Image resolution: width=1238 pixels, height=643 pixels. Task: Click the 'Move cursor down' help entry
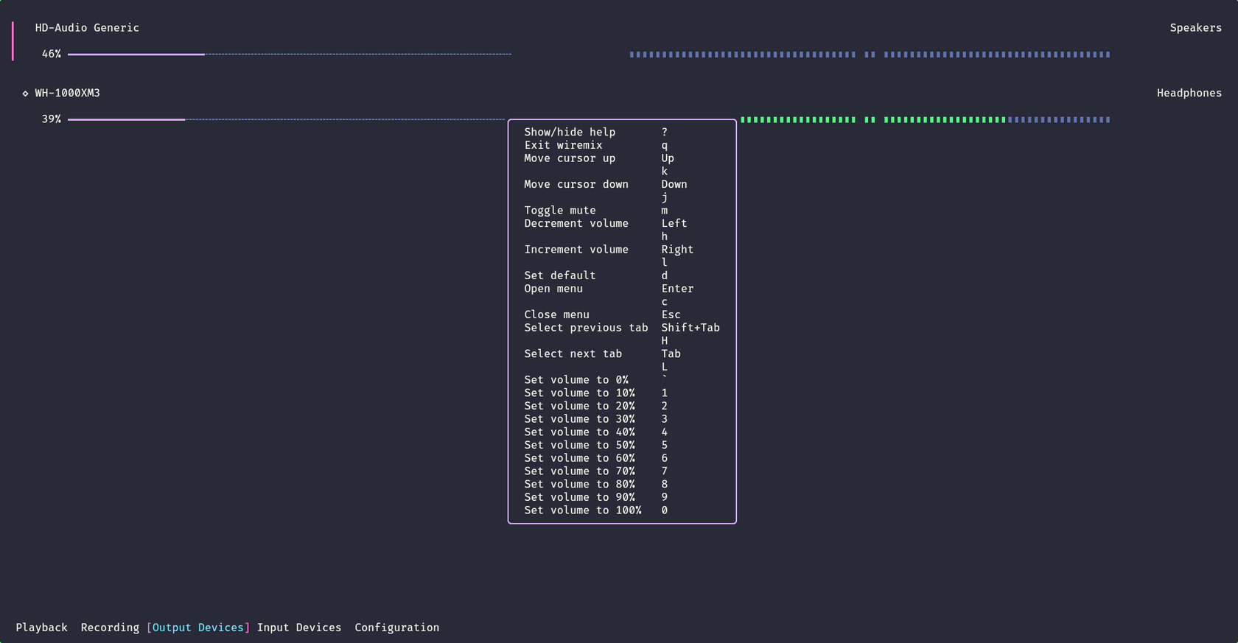tap(576, 185)
